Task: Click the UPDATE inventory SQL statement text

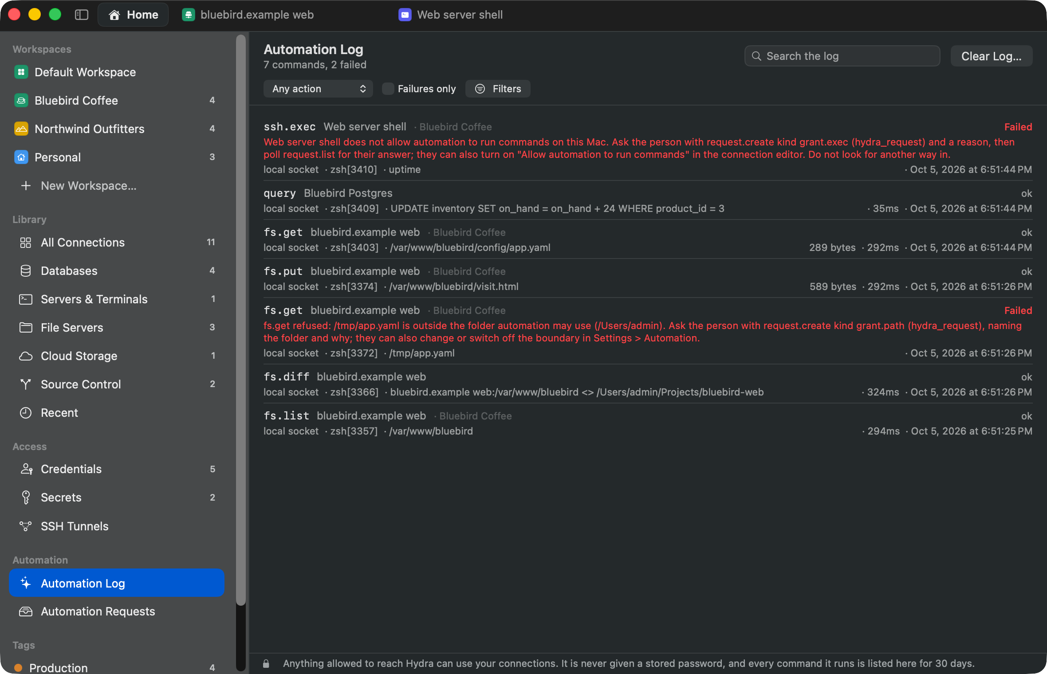Action: (557, 208)
